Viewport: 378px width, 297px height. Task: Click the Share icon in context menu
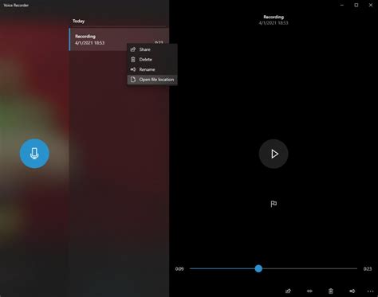pos(133,49)
